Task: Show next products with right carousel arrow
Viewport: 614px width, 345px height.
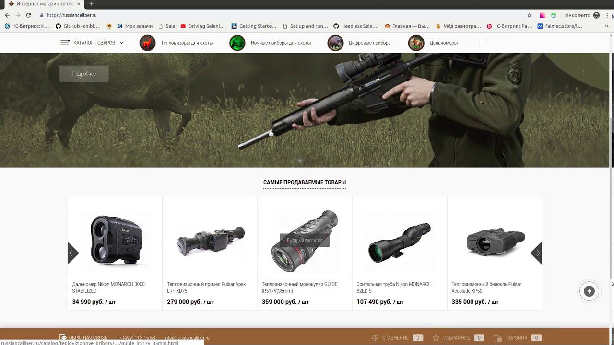Action: [536, 253]
